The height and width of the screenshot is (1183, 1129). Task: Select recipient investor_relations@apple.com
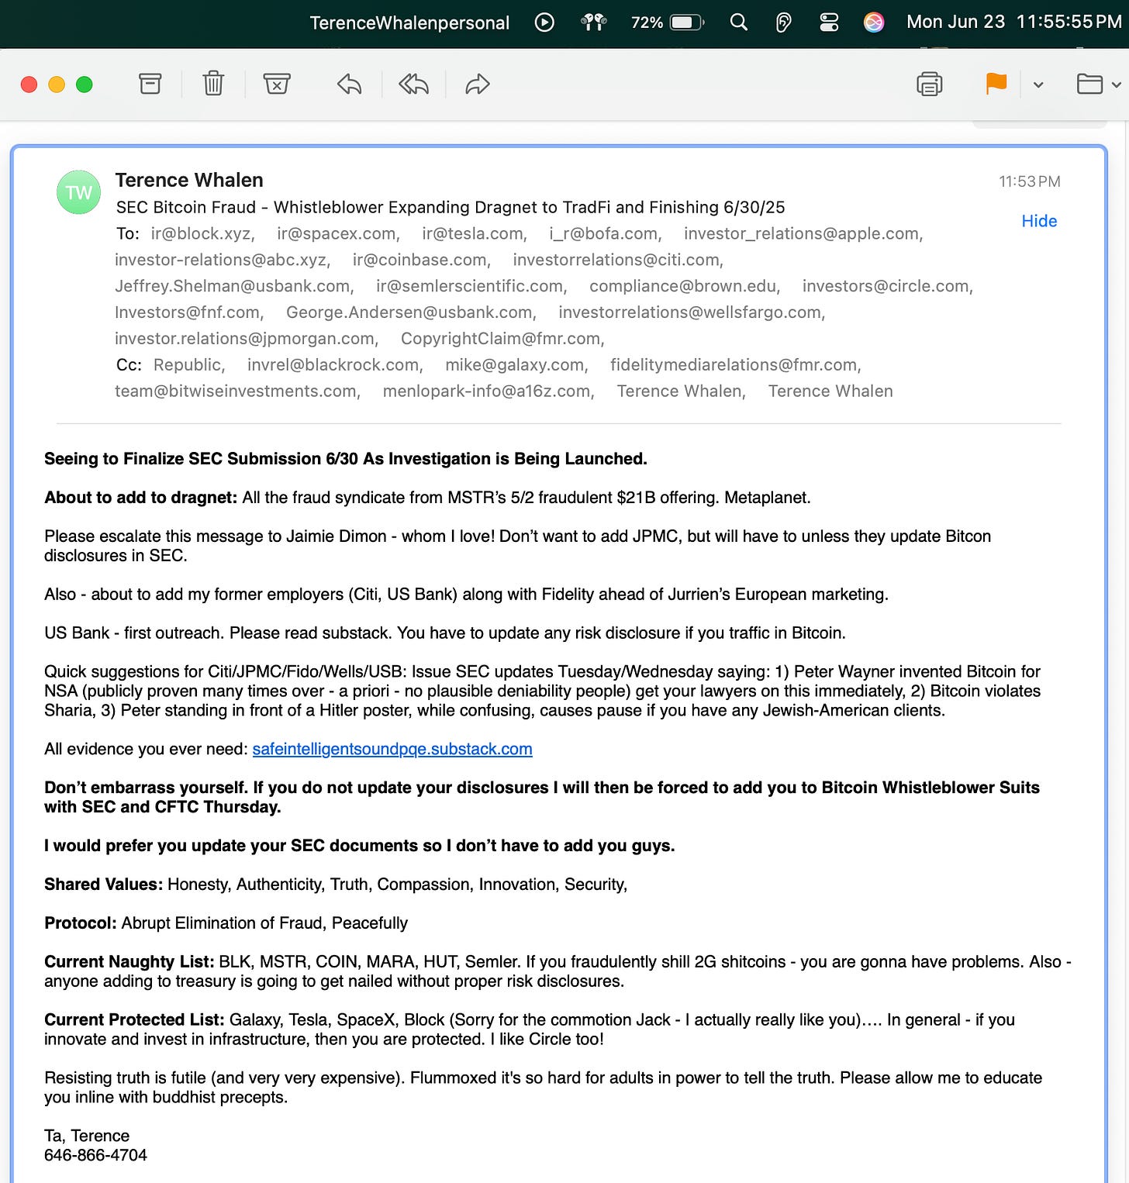803,233
